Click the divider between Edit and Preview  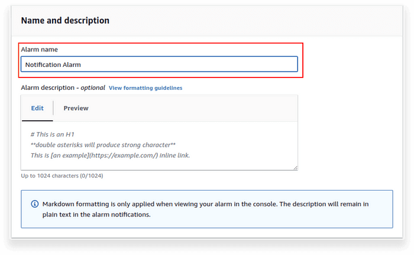tap(53, 108)
